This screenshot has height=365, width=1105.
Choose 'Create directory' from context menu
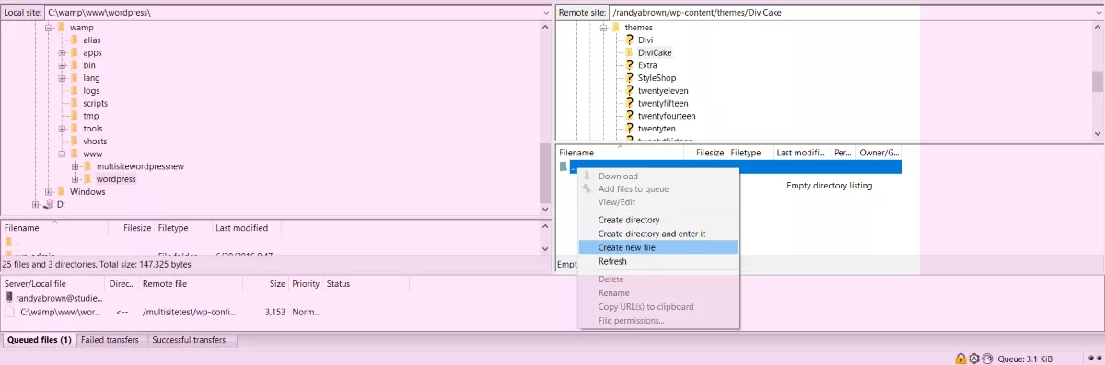tap(657, 220)
